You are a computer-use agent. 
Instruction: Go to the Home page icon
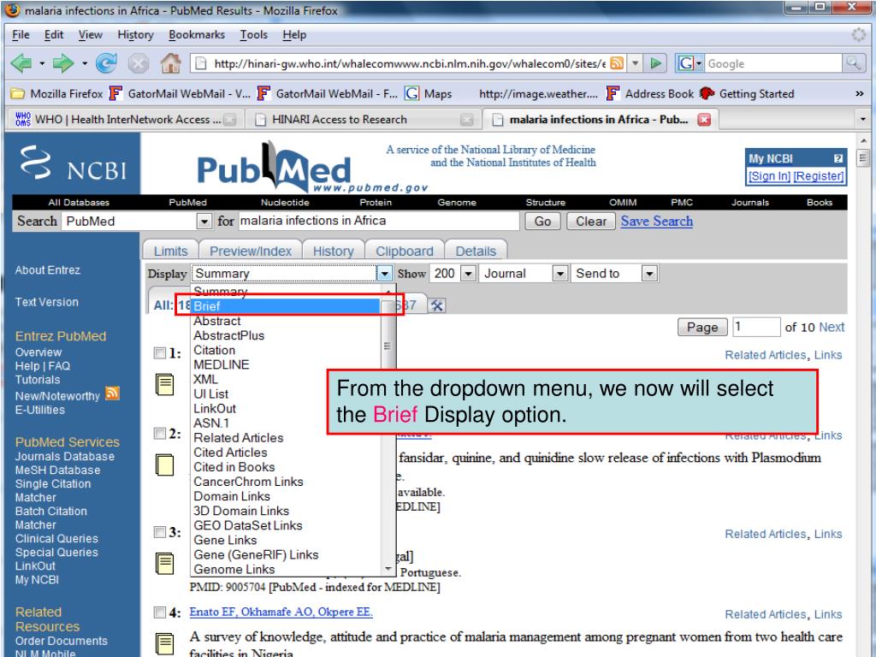click(x=170, y=63)
